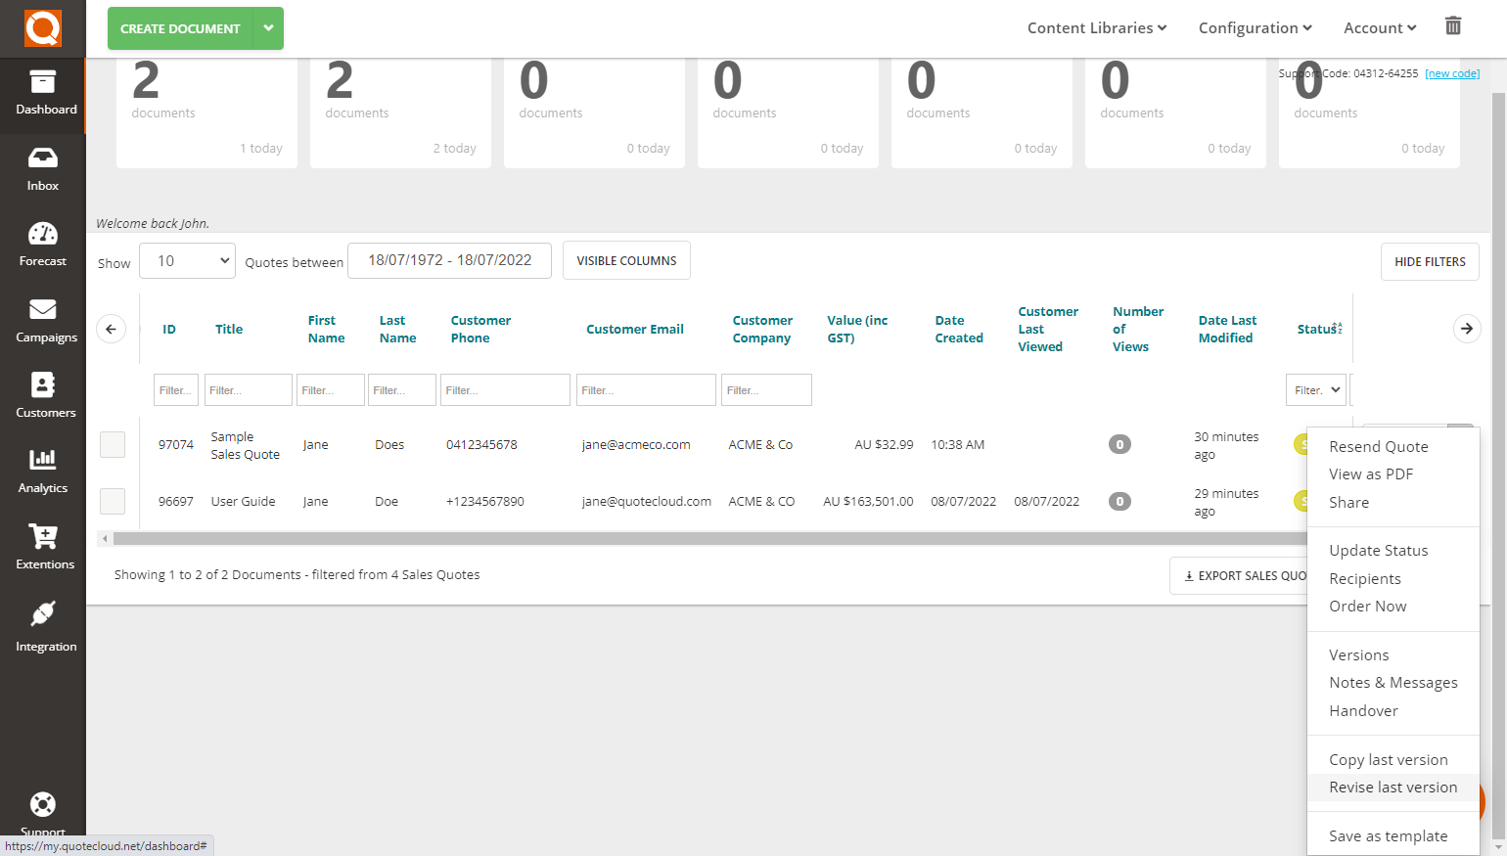Screen dimensions: 1507x856
Task: Click the Visible Columns button
Action: (x=626, y=261)
